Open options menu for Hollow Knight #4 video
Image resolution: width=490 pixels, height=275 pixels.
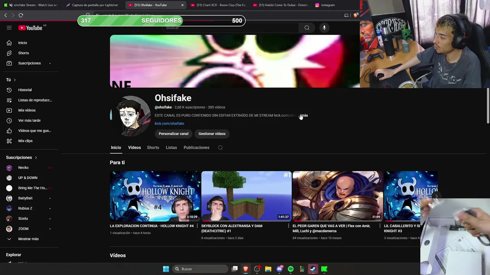[197, 226]
